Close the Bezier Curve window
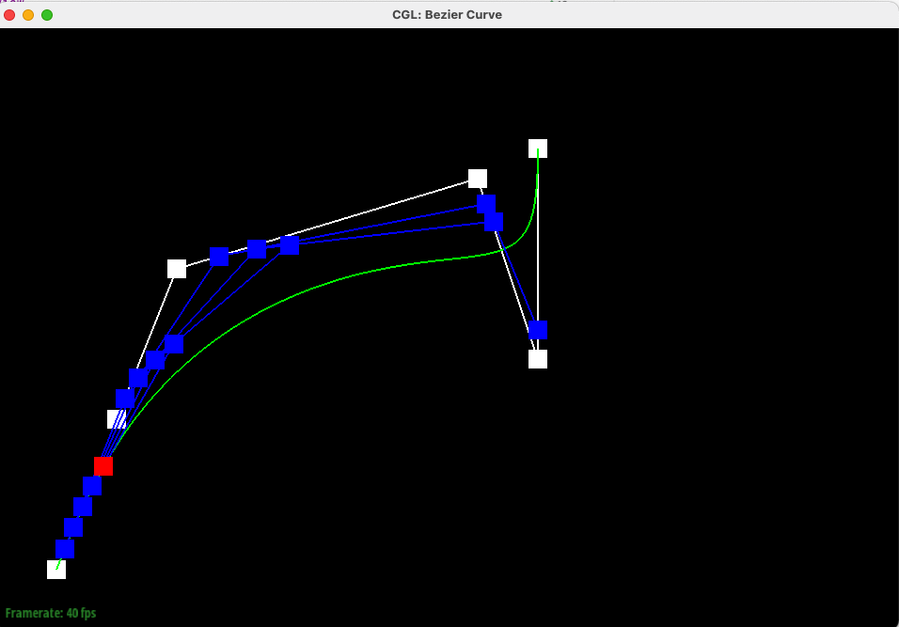Viewport: 899px width, 627px height. click(x=9, y=15)
